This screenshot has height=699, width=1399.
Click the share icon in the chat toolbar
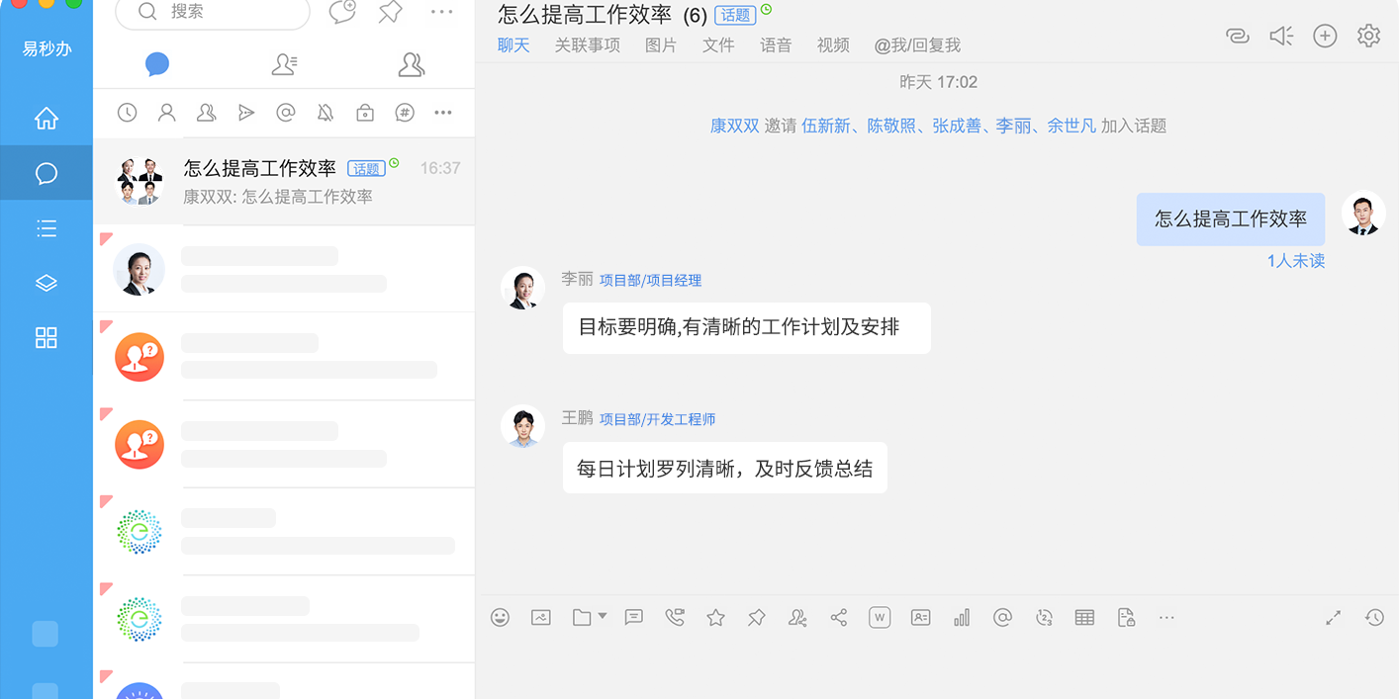click(x=839, y=618)
